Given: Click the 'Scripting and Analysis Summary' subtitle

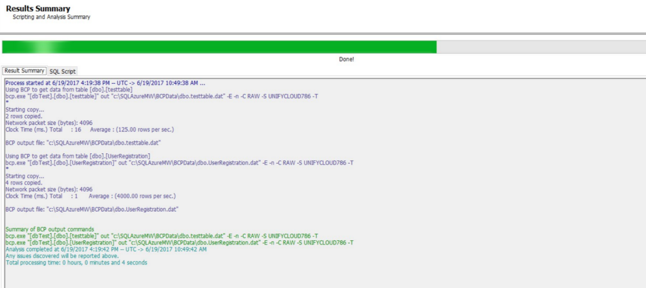Looking at the screenshot, I should [x=51, y=17].
